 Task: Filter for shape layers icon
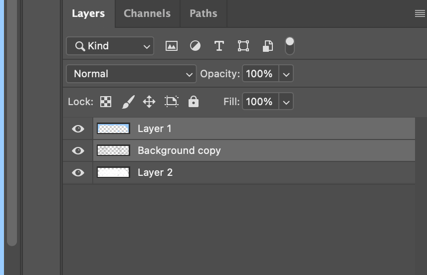[x=243, y=46]
